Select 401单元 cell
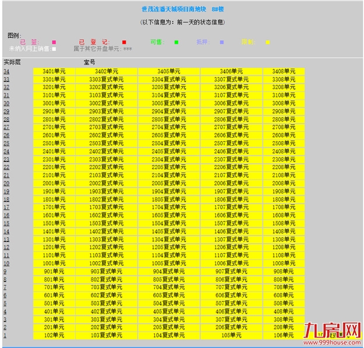 coord(54,311)
